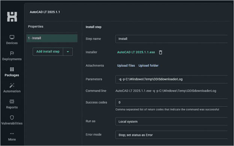Open the Reports icon
The height and width of the screenshot is (146, 234).
pyautogui.click(x=12, y=101)
